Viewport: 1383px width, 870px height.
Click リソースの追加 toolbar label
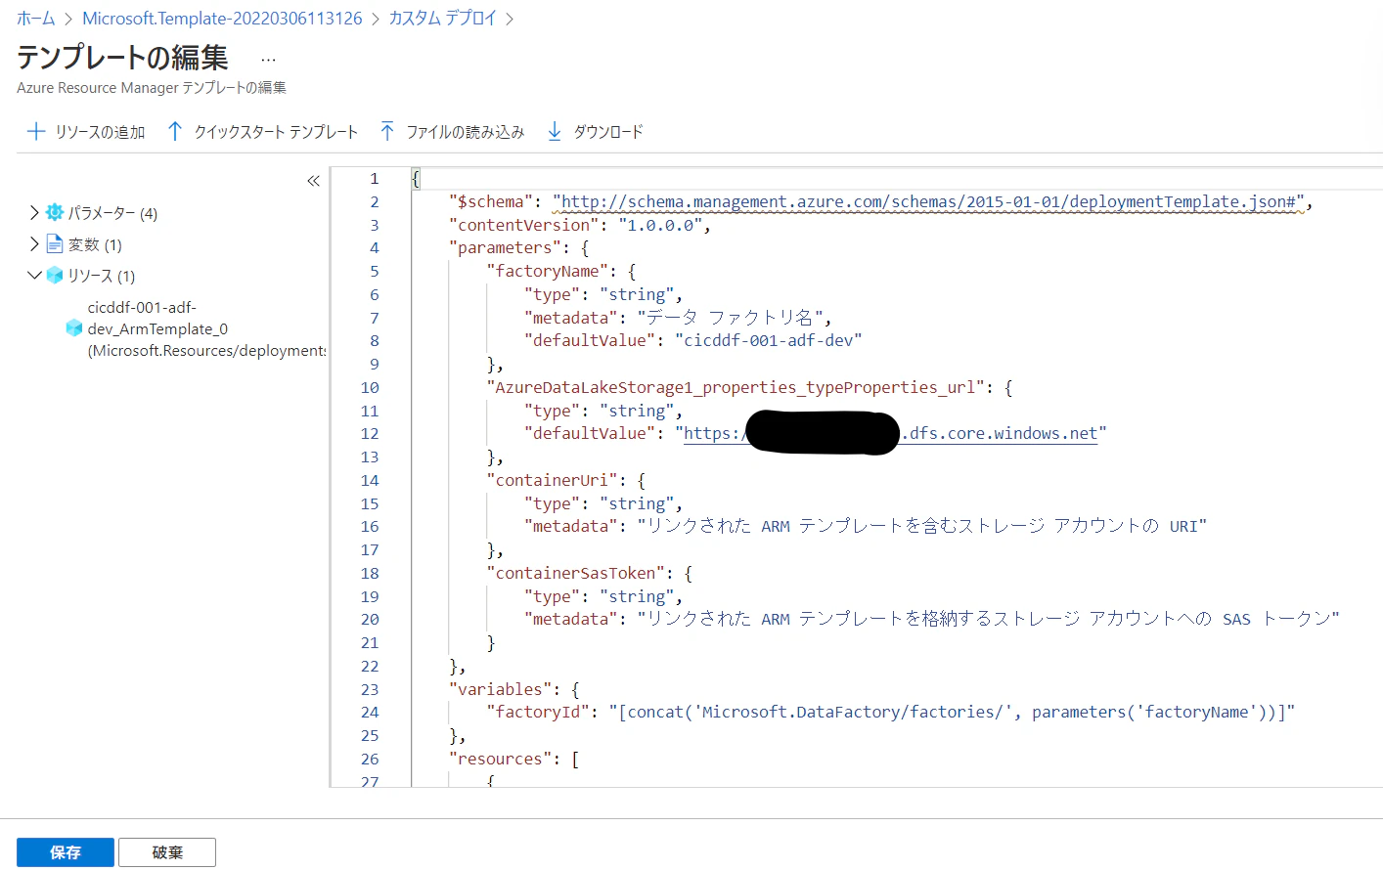click(x=100, y=132)
